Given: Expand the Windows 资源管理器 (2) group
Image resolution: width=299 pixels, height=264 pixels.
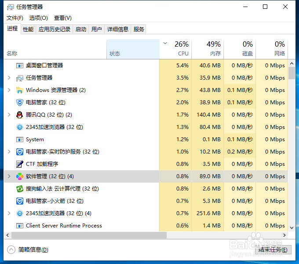Looking at the screenshot, I should [9, 90].
